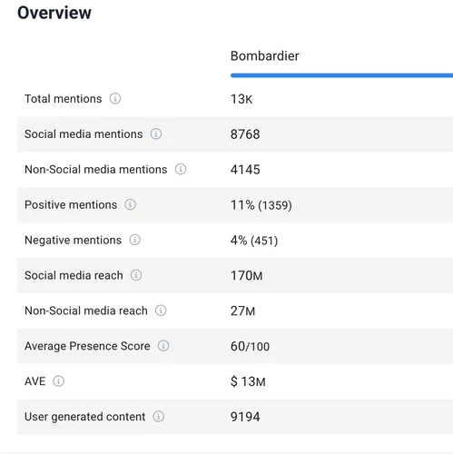Open info icon beside Social media mentions
Screen dimensions: 453x454
(156, 133)
